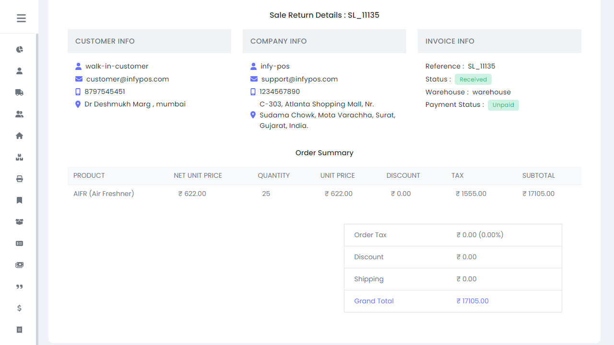Select the customer@infypos.com email link
The height and width of the screenshot is (345, 614).
click(127, 79)
